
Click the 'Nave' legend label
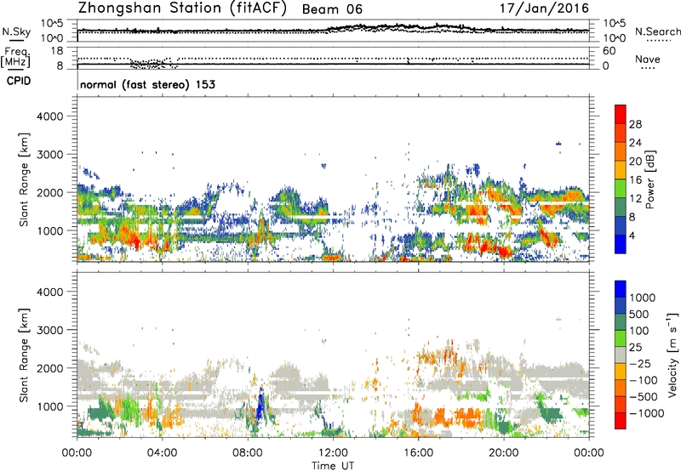[x=647, y=59]
